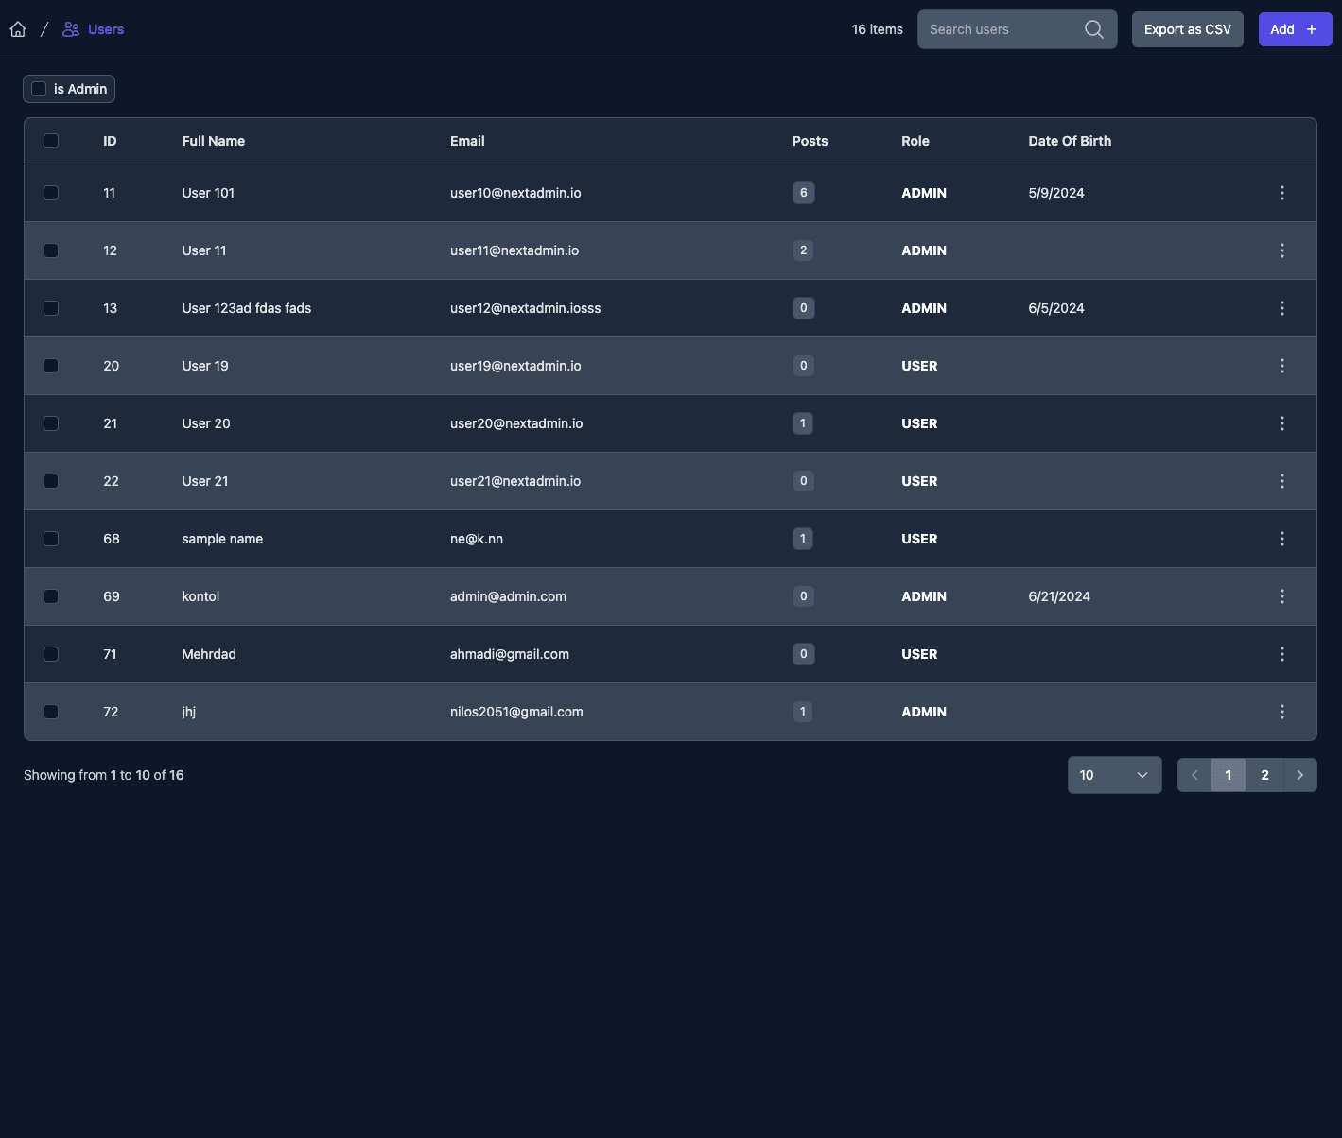Image resolution: width=1342 pixels, height=1138 pixels.
Task: Check the select-all checkbox in table header
Action: pyautogui.click(x=51, y=141)
